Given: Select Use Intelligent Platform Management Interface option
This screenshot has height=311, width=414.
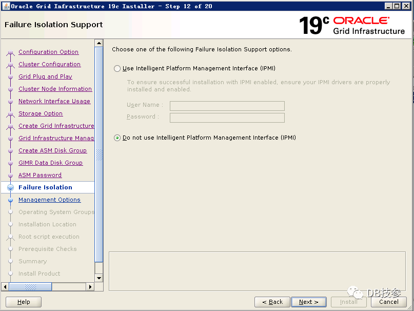Looking at the screenshot, I should tap(117, 68).
